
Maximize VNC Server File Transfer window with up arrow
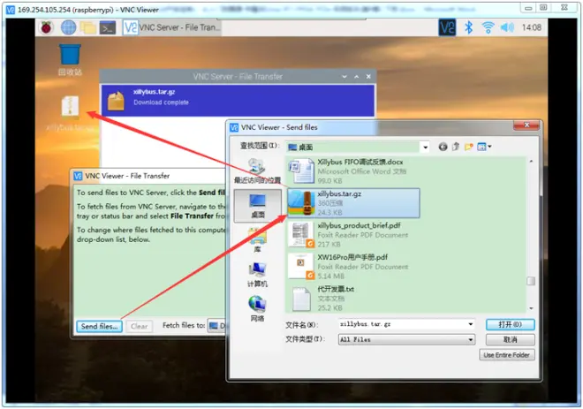click(357, 77)
